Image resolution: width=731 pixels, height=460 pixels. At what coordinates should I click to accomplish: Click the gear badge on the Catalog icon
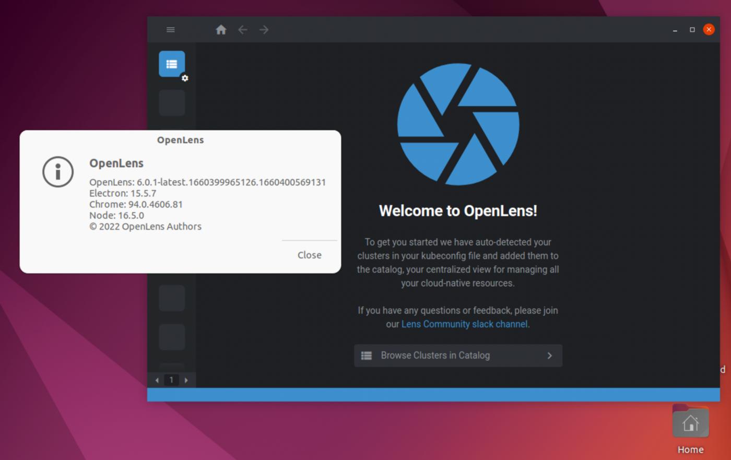(185, 78)
